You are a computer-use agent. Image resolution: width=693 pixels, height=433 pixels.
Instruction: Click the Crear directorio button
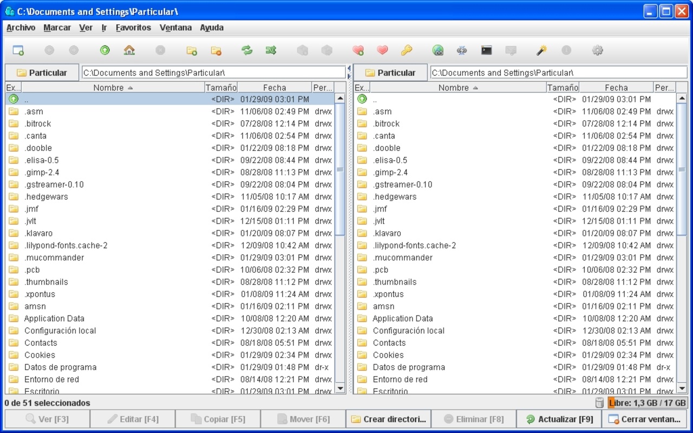pyautogui.click(x=388, y=419)
